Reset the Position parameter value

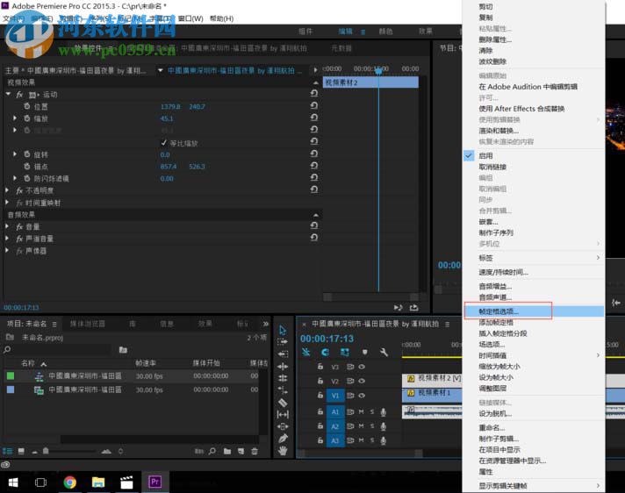coord(314,106)
